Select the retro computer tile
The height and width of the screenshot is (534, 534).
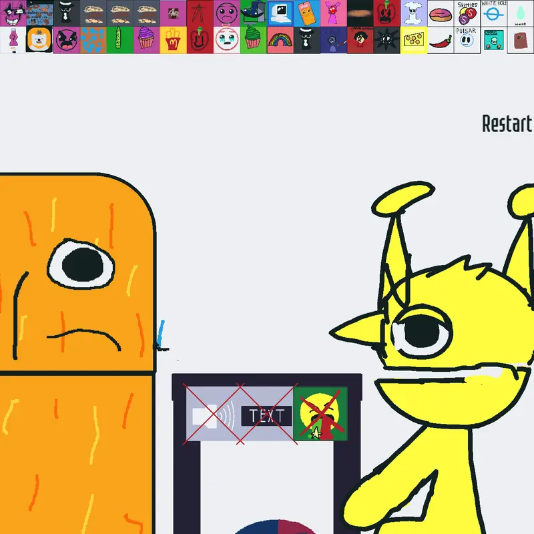[x=280, y=13]
